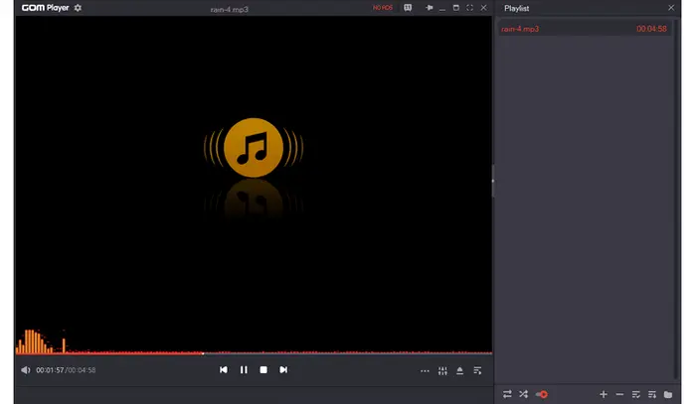Screen dimensions: 696x404
Task: Pause the current playback
Action: click(x=244, y=370)
